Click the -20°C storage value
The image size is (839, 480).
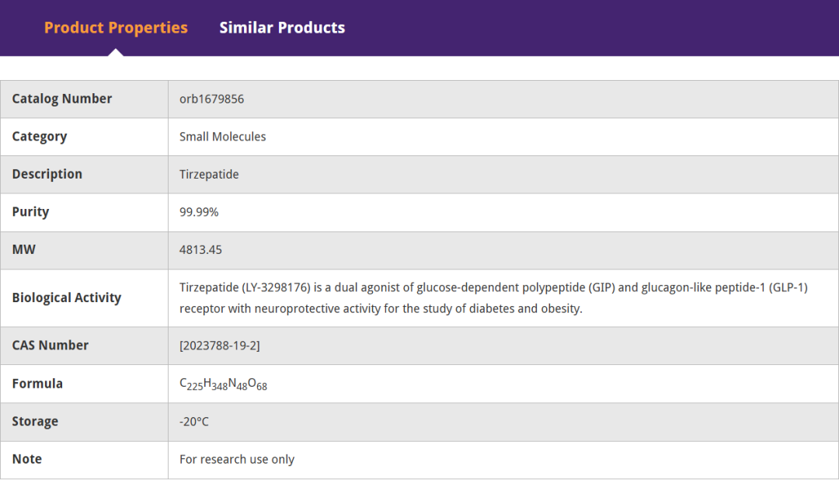coord(194,422)
